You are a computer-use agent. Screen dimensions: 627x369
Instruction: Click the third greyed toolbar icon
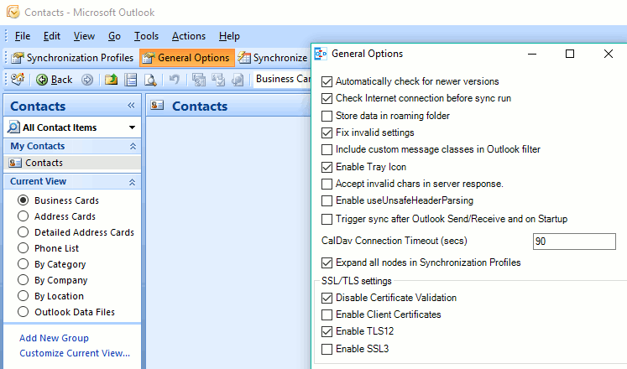tap(238, 80)
